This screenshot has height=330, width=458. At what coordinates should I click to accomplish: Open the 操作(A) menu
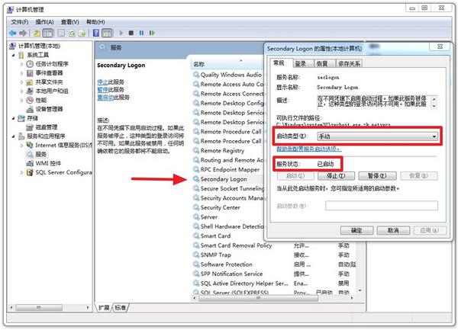coord(44,22)
